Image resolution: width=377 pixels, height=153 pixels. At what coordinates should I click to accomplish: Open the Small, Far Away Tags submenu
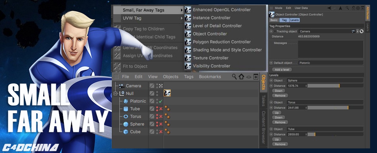click(x=149, y=10)
